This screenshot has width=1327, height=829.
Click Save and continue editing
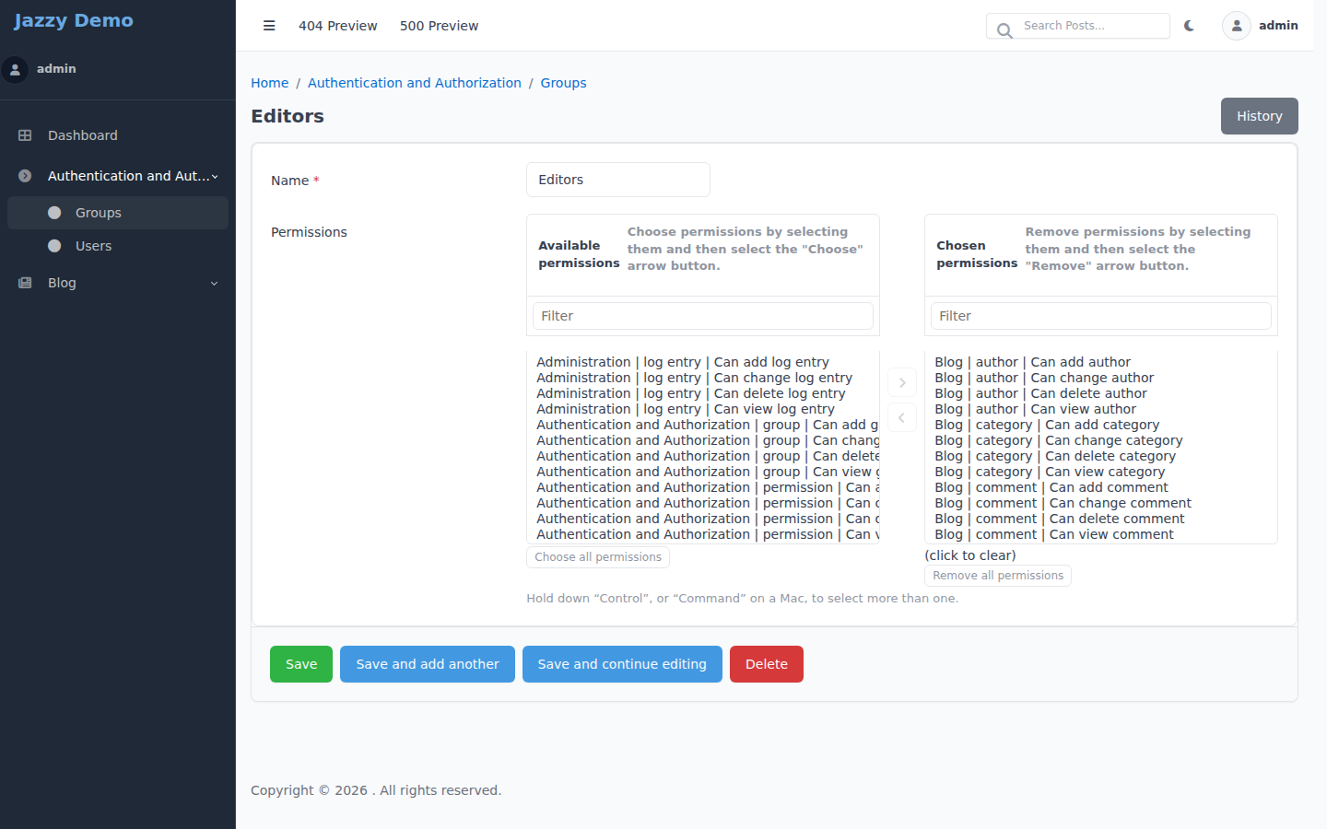pyautogui.click(x=622, y=664)
